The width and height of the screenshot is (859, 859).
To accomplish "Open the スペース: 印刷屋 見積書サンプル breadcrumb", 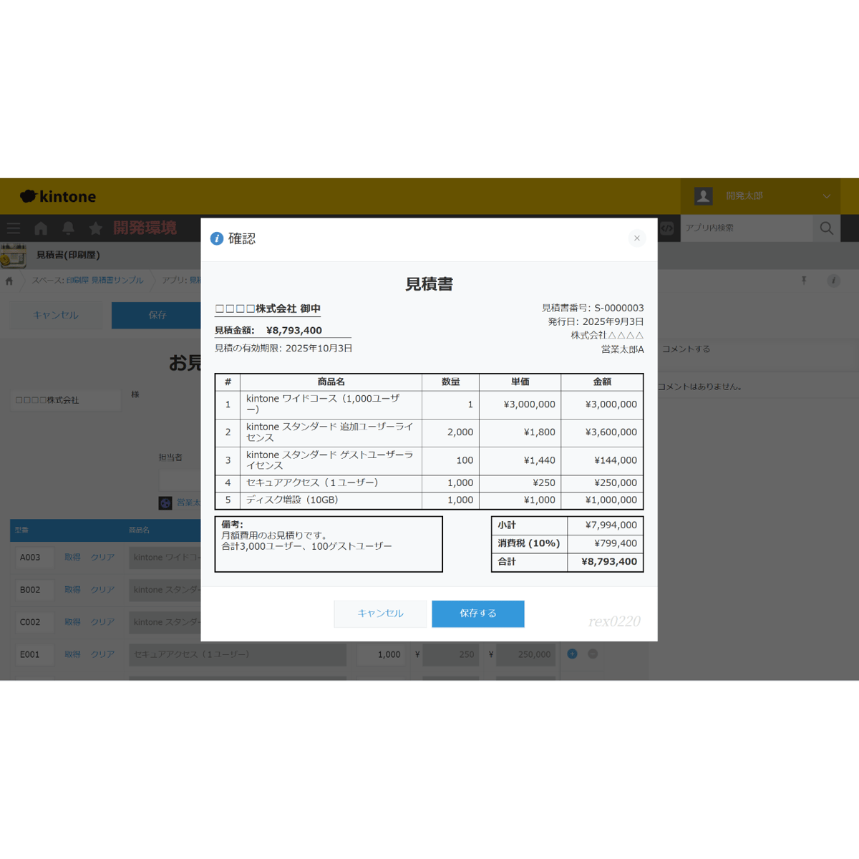I will click(87, 280).
